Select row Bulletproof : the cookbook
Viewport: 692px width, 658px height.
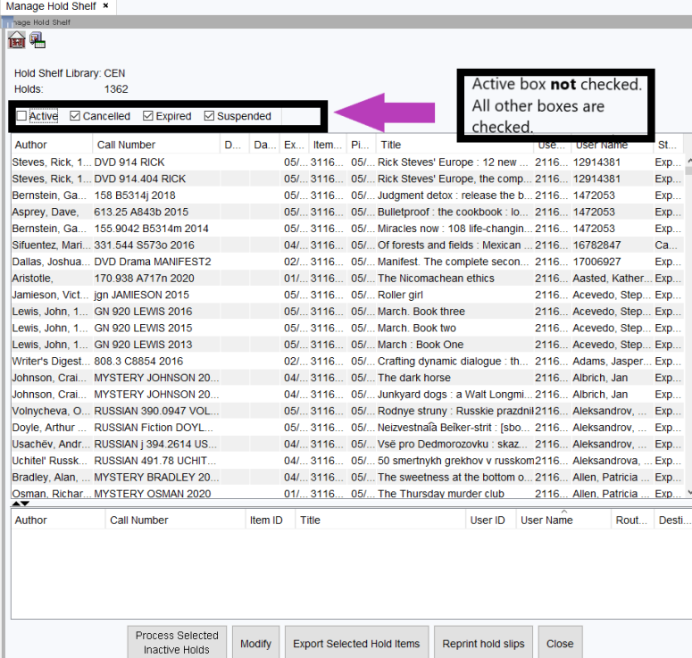(347, 212)
